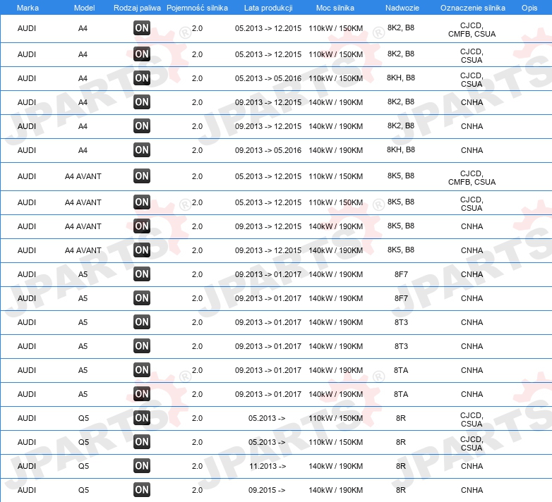Click the ON icon in the A4 8KH 110kW row
Screen dimensions: 552x502
pos(142,78)
